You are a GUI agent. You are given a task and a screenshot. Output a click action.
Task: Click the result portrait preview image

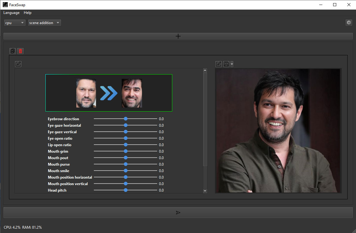pyautogui.click(x=278, y=130)
